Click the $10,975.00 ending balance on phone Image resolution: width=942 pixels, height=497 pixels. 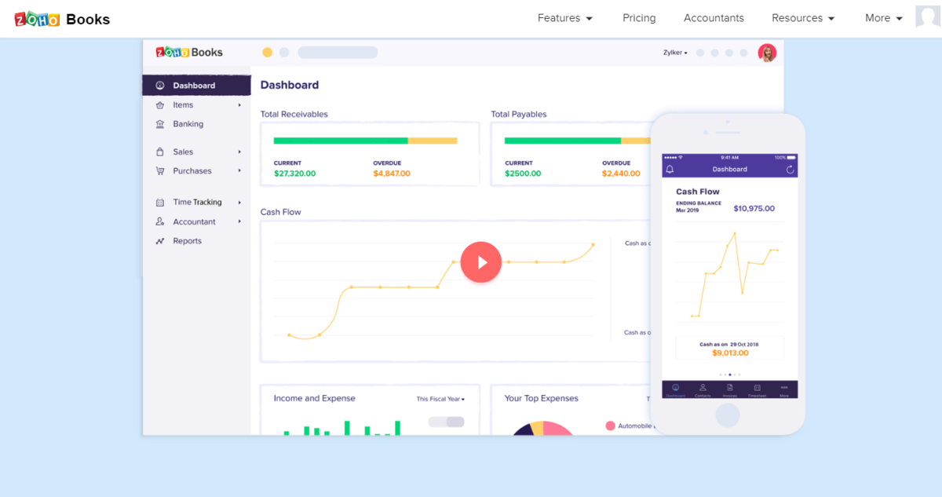click(754, 209)
